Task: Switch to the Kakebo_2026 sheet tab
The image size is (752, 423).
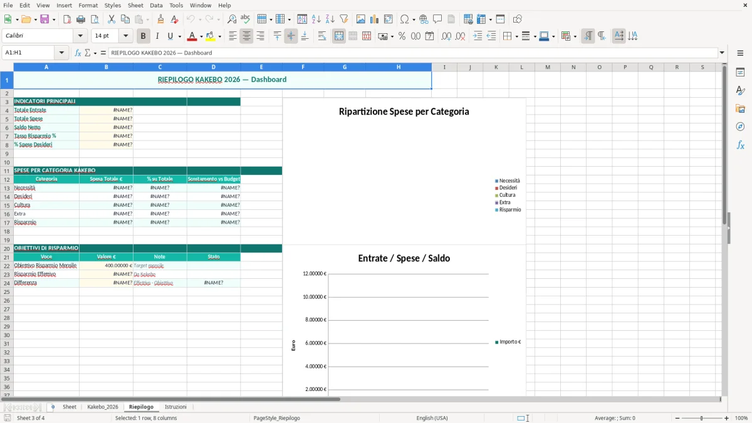Action: coord(103,407)
